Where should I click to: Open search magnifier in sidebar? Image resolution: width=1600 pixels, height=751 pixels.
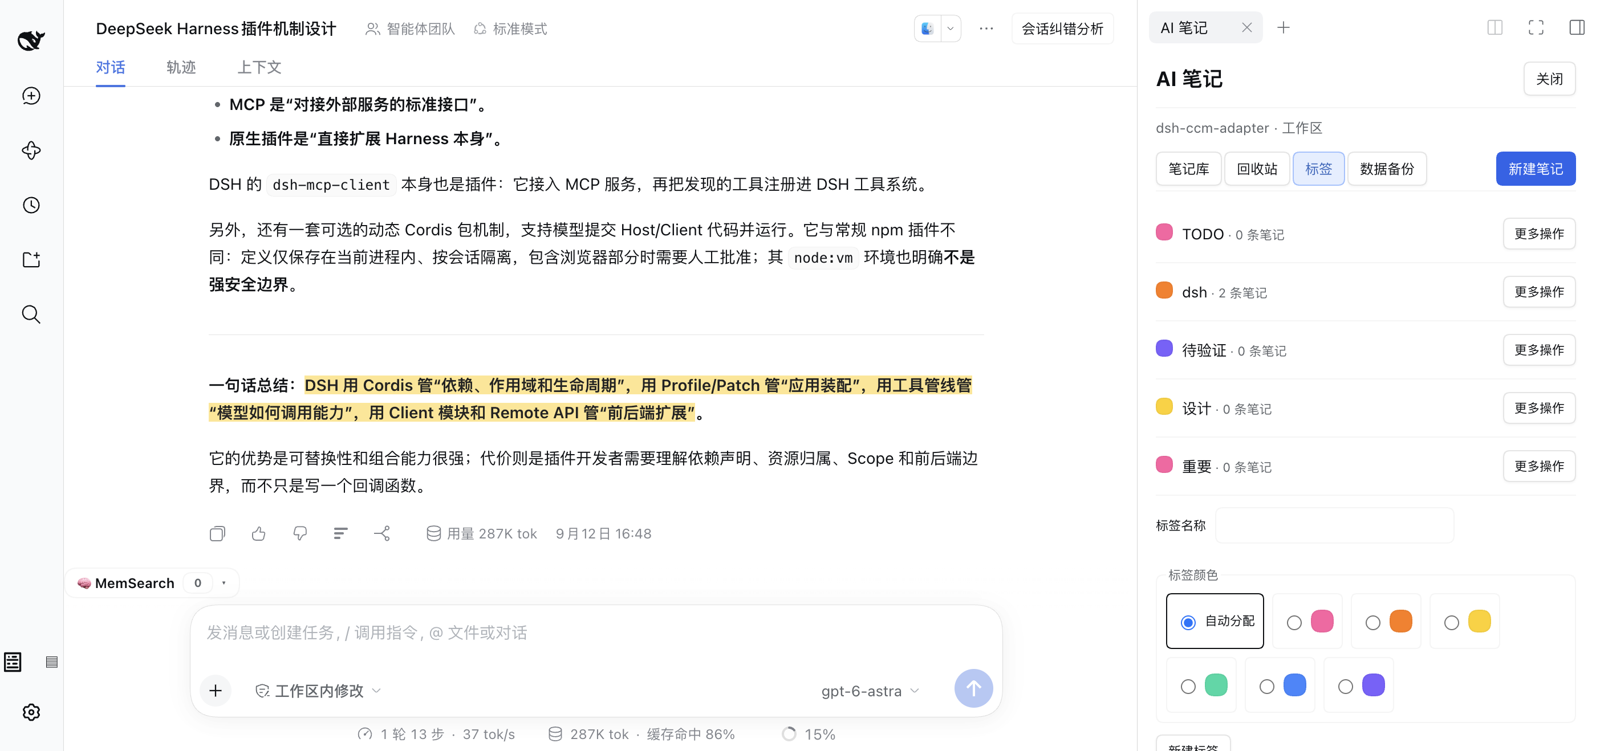pyautogui.click(x=31, y=314)
